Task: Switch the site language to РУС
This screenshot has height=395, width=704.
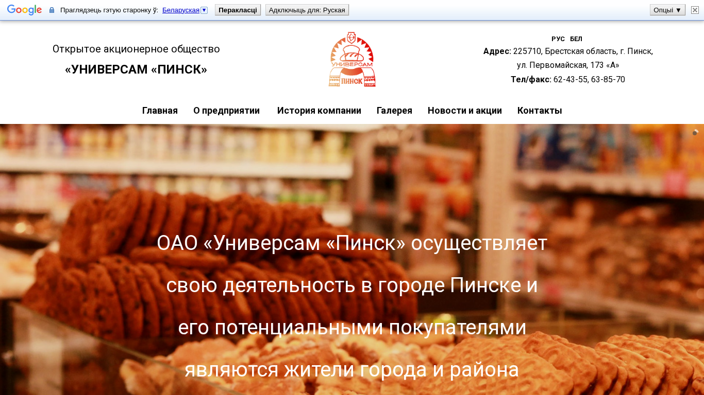Action: (x=558, y=39)
